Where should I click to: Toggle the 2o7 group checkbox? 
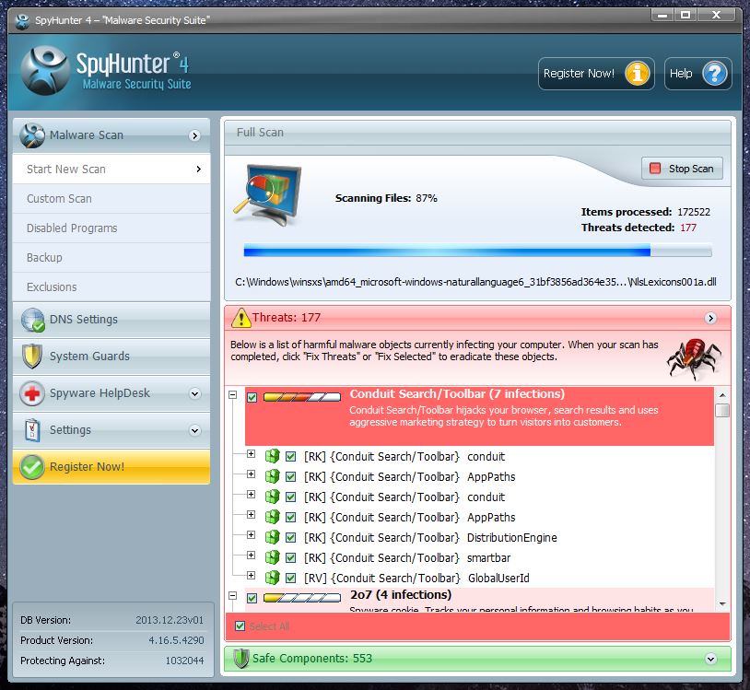pos(252,598)
